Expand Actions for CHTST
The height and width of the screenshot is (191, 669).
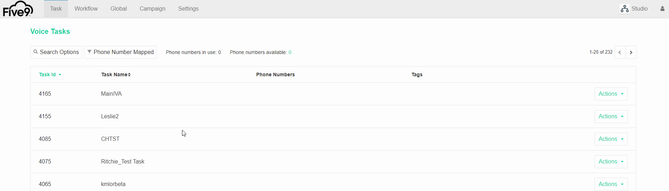[x=611, y=139]
